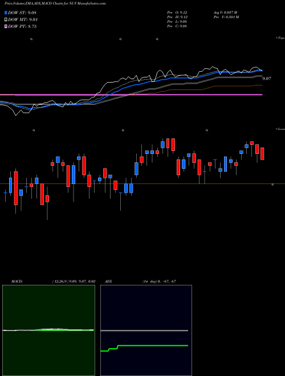
Task: Click the blue DOW ST legend swatch
Action: click(6, 13)
